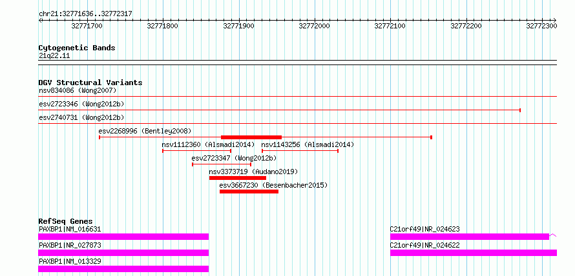Click ruler position 32771900
The height and width of the screenshot is (276, 575).
pos(239,26)
